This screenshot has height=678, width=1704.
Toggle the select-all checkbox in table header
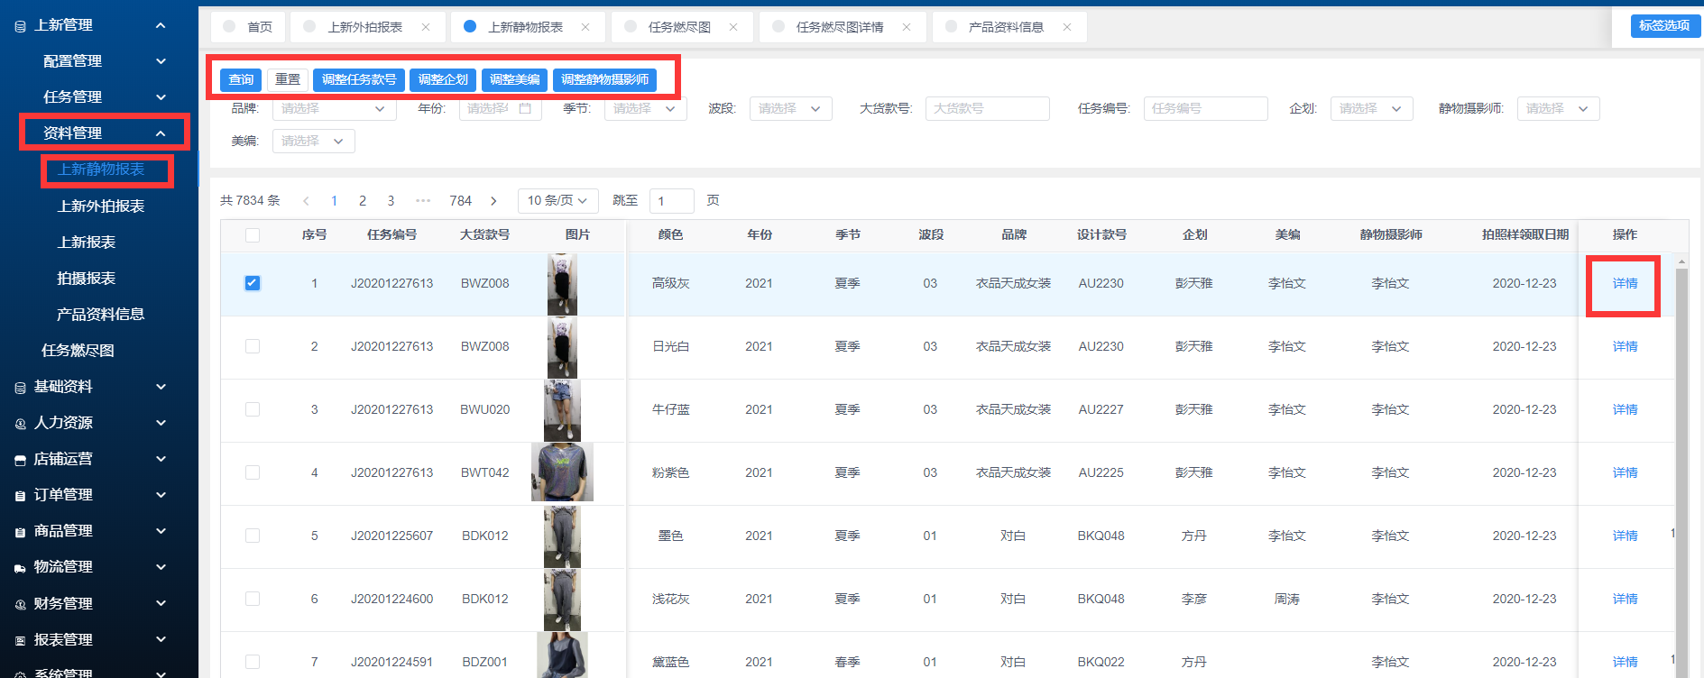[253, 235]
